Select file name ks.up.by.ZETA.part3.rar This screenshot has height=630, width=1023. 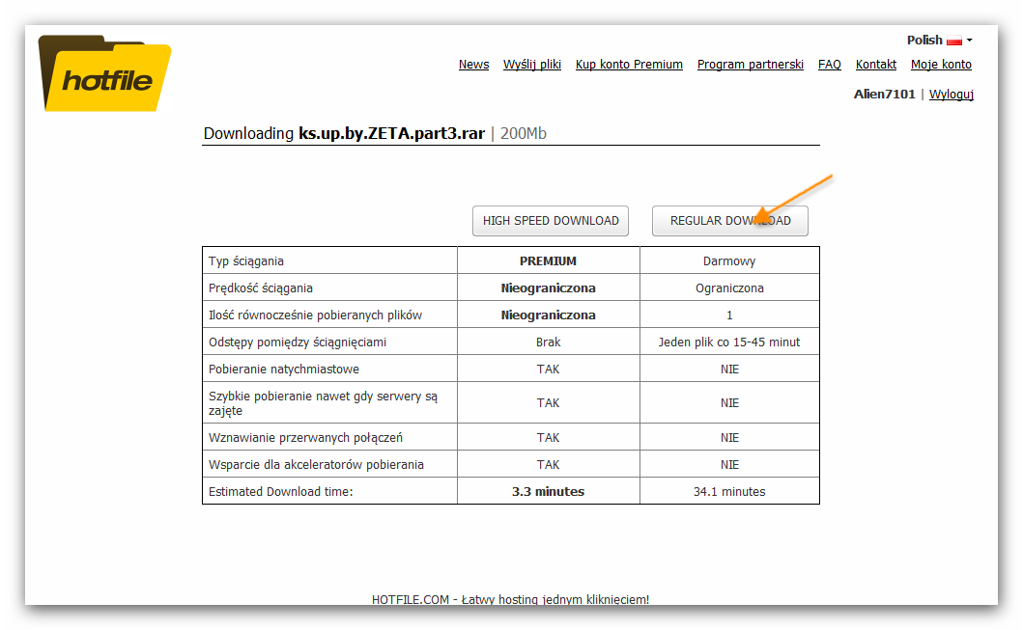(391, 133)
